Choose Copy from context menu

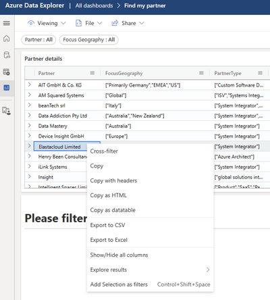pyautogui.click(x=150, y=166)
